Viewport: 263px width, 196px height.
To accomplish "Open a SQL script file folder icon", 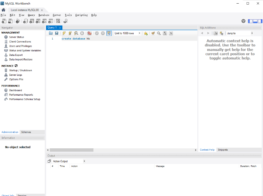I will (51, 33).
